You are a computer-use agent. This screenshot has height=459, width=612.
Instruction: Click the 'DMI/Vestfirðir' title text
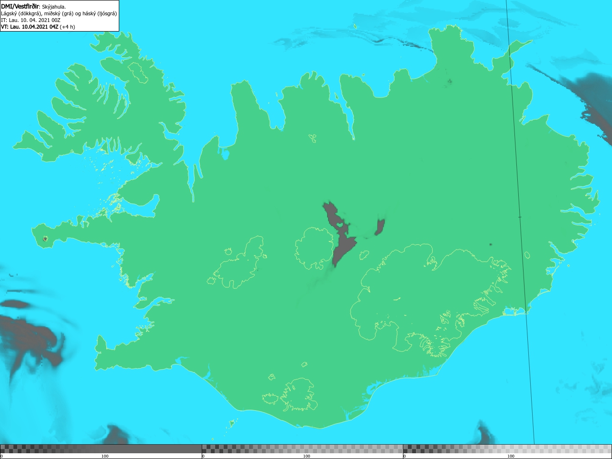[x=20, y=6]
